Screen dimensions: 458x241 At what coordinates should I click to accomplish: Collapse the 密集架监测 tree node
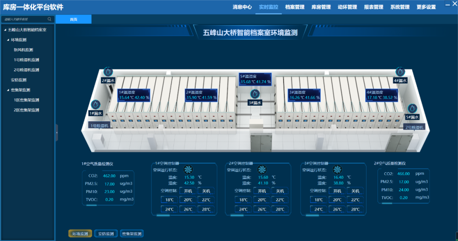8,90
